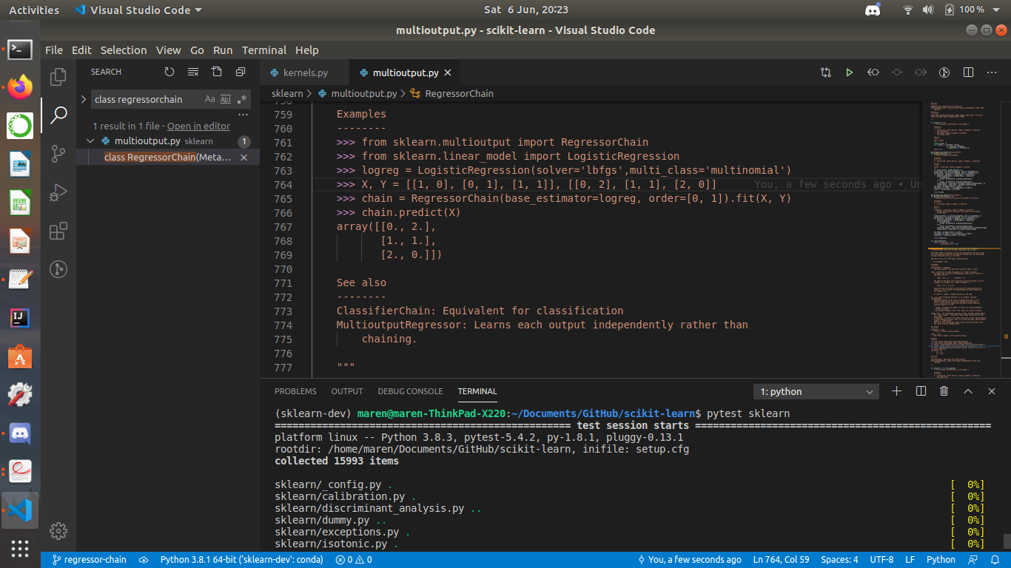Expand the replace field chevron
This screenshot has height=568, width=1011.
click(x=83, y=99)
